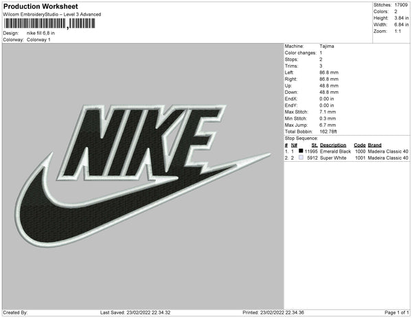Click thread code 1000
The height and width of the screenshot is (318, 412).
(x=360, y=151)
